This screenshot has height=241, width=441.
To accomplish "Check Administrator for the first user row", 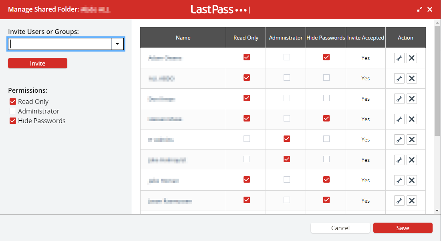I will [287, 57].
